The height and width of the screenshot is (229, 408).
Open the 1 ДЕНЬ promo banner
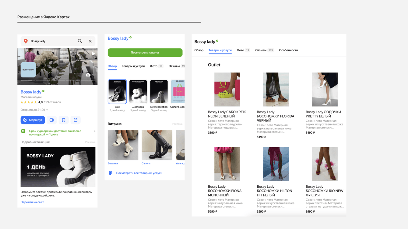pos(58,167)
